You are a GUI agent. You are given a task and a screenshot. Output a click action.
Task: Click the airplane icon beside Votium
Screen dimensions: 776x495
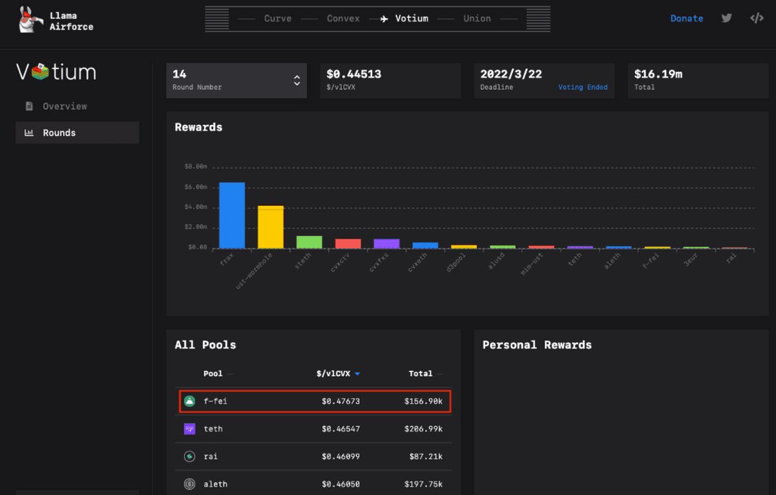point(384,19)
